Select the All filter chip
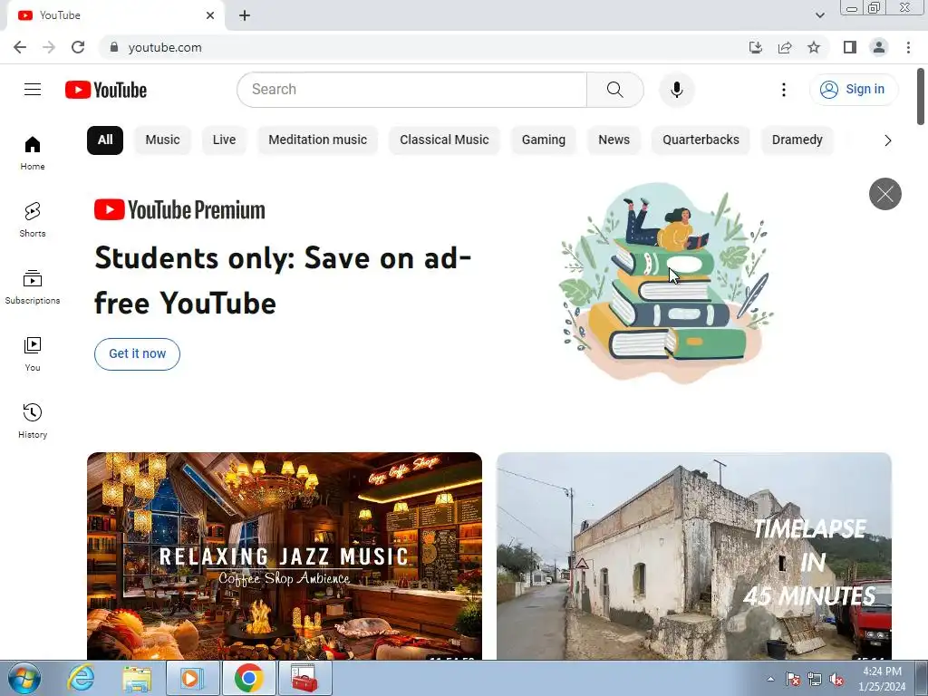Image resolution: width=928 pixels, height=696 pixels. click(x=105, y=140)
